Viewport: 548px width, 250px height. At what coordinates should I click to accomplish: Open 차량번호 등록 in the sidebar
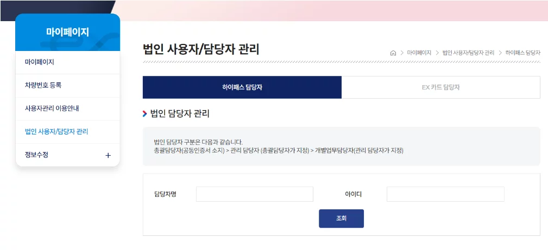point(68,86)
